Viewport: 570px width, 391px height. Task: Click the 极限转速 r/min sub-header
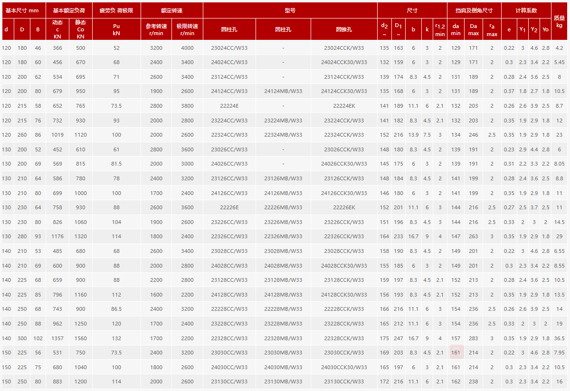tap(187, 29)
